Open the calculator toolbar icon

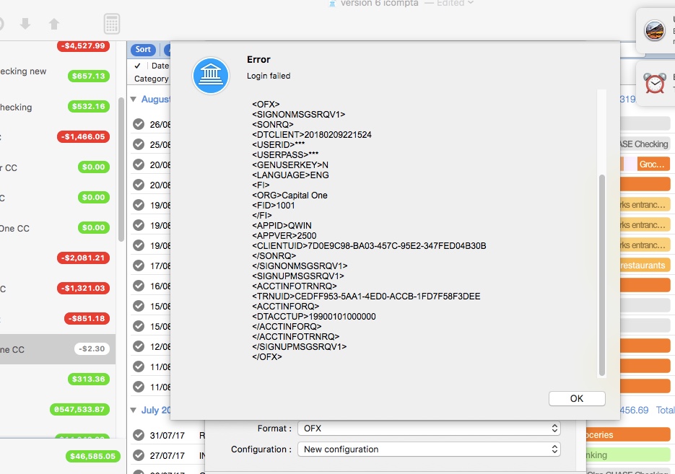pyautogui.click(x=111, y=24)
